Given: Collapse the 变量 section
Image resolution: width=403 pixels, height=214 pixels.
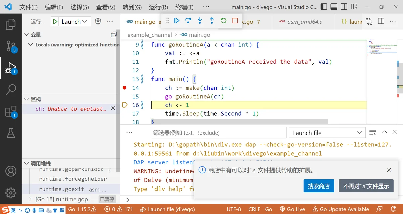Looking at the screenshot, I should click(x=27, y=35).
